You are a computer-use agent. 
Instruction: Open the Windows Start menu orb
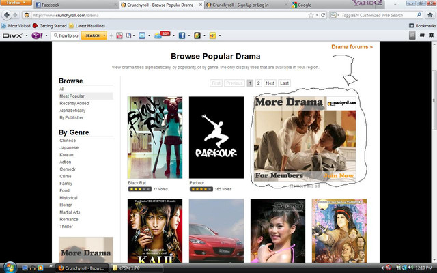(x=10, y=267)
